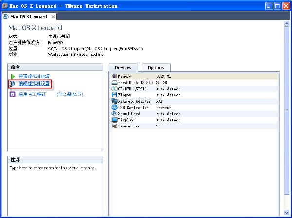Click the edit virtual machine settings icon
The image size is (292, 218).
coord(13,84)
